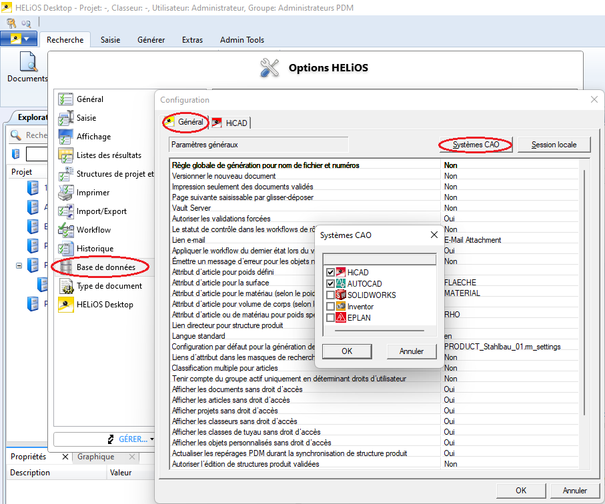This screenshot has height=504, width=605.
Task: Tick the EPLAN checkbox
Action: (330, 318)
